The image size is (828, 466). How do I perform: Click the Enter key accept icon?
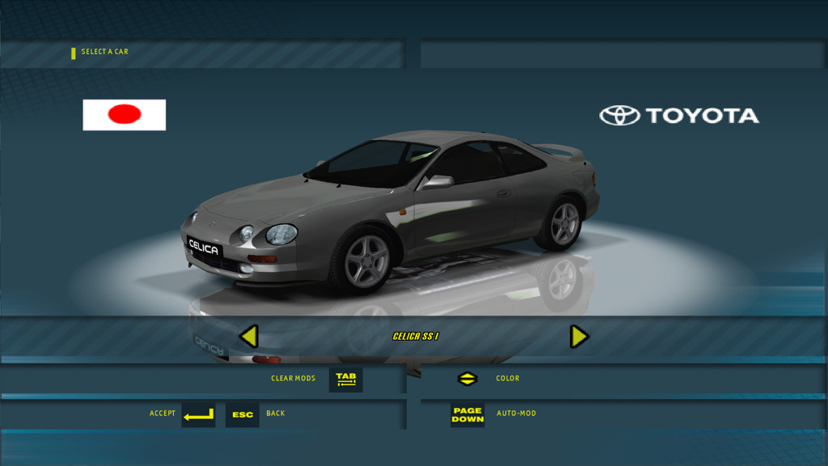coord(198,414)
